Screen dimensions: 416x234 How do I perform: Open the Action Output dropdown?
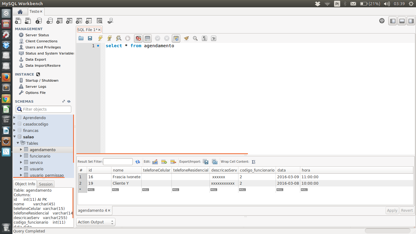pyautogui.click(x=96, y=222)
